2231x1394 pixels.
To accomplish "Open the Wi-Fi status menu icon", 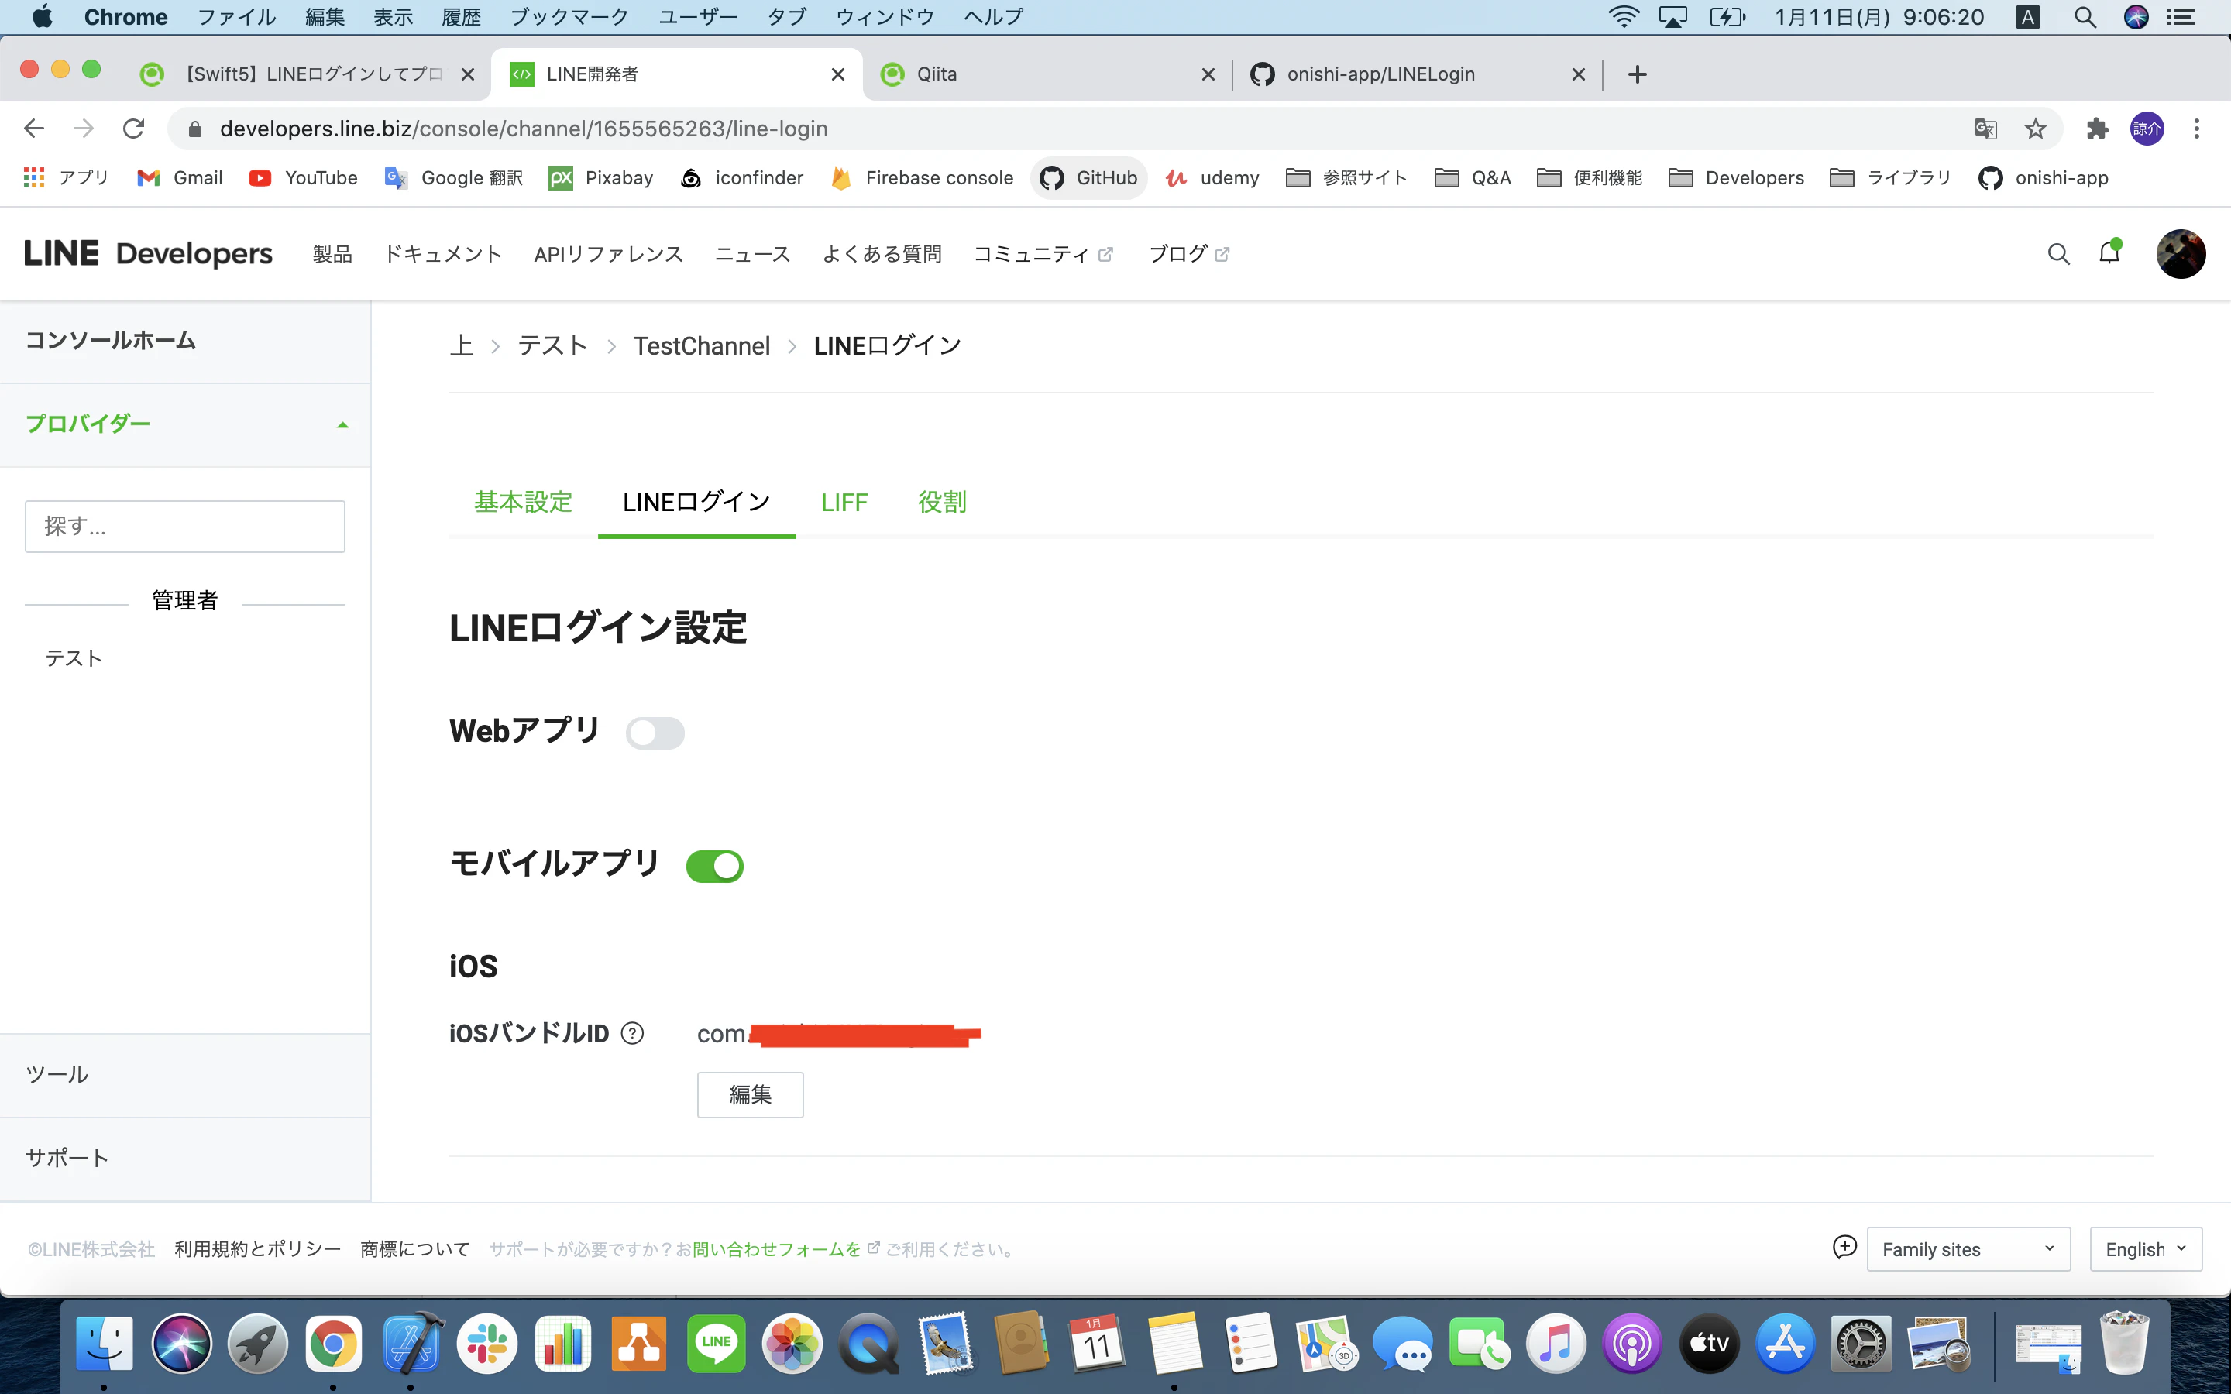I will click(x=1624, y=16).
